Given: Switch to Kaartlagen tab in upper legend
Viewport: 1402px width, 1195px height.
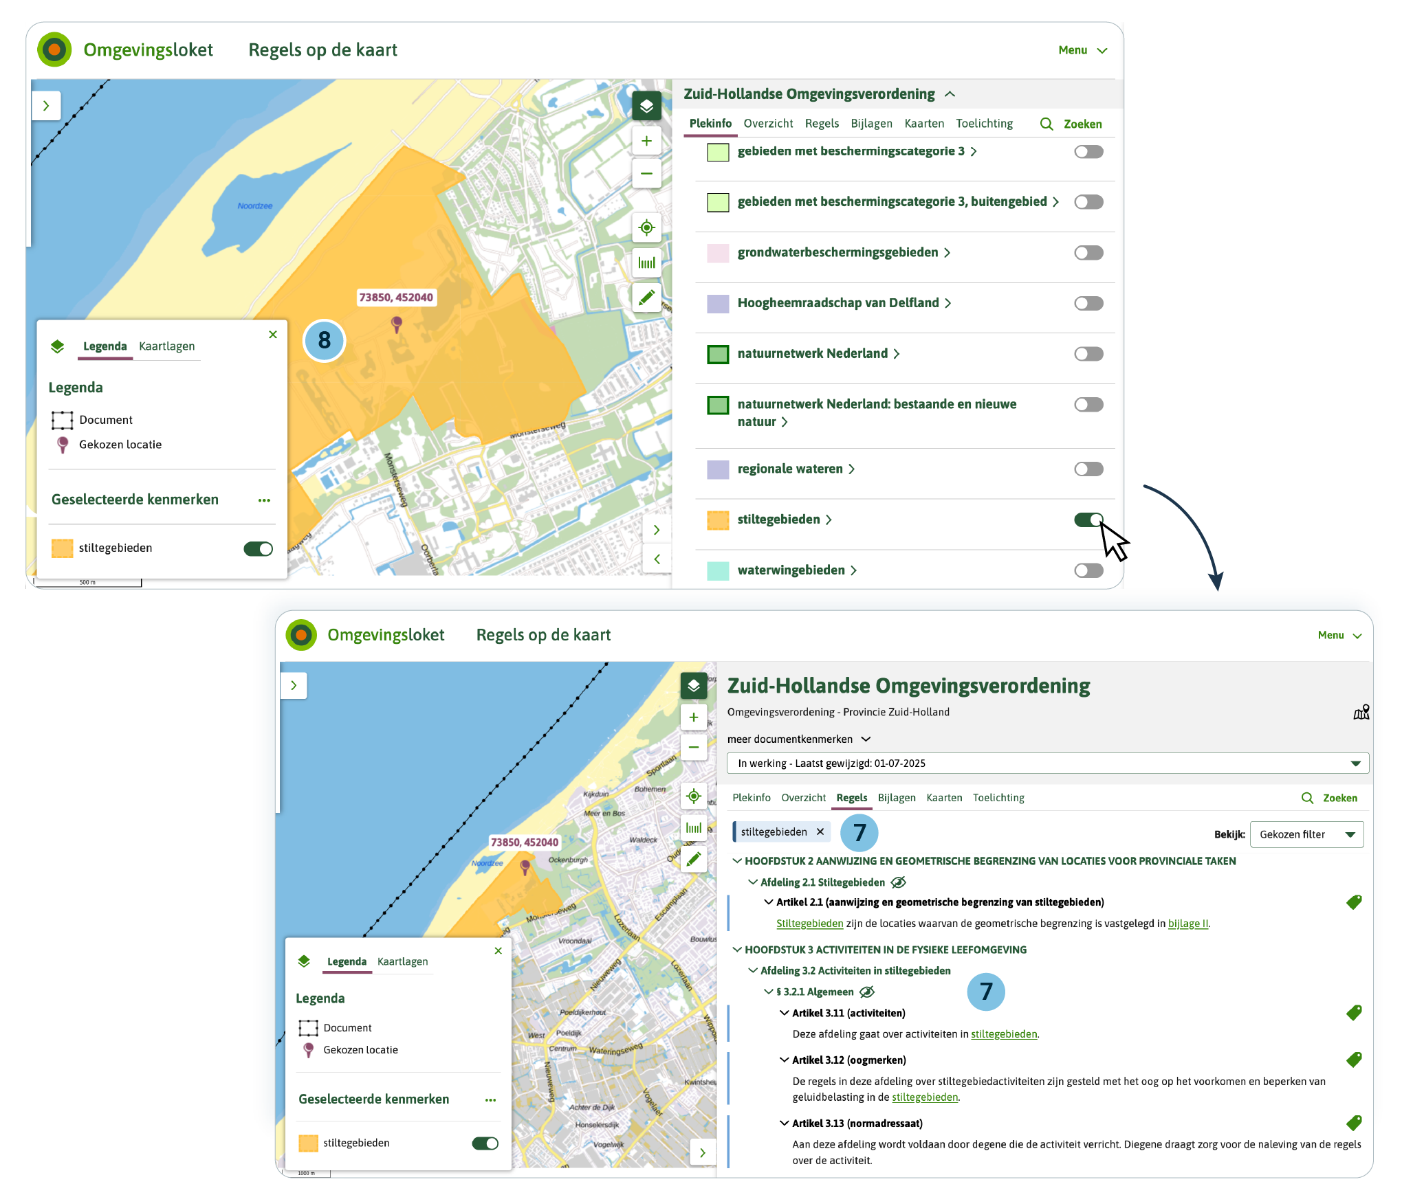Looking at the screenshot, I should coord(166,346).
